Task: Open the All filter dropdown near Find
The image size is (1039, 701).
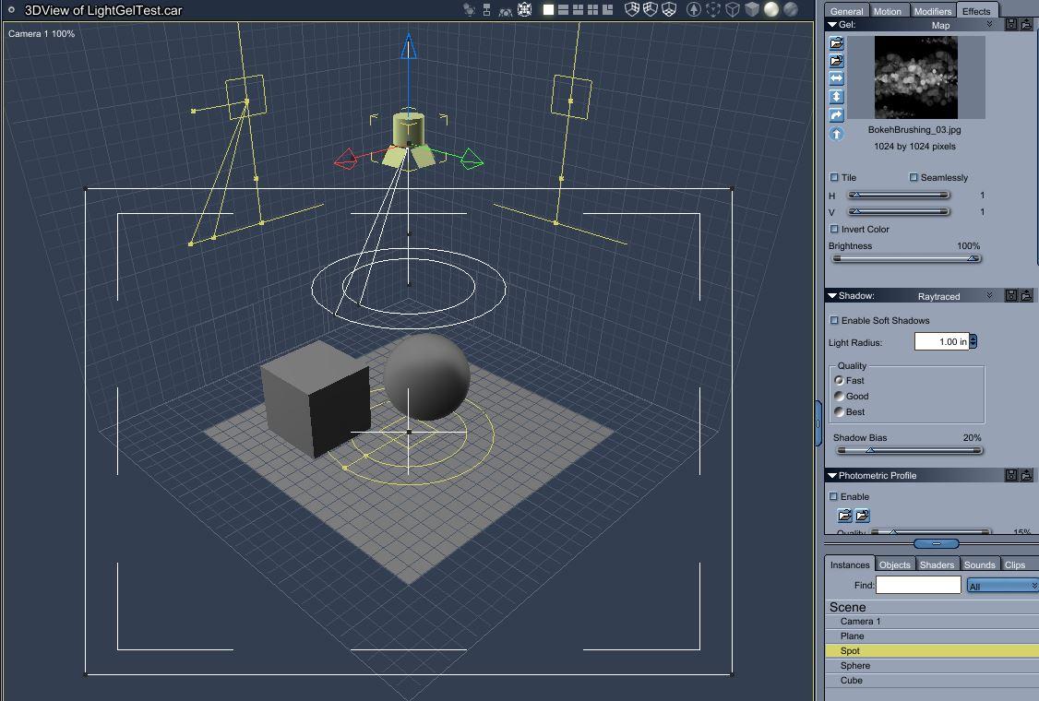Action: [1002, 586]
